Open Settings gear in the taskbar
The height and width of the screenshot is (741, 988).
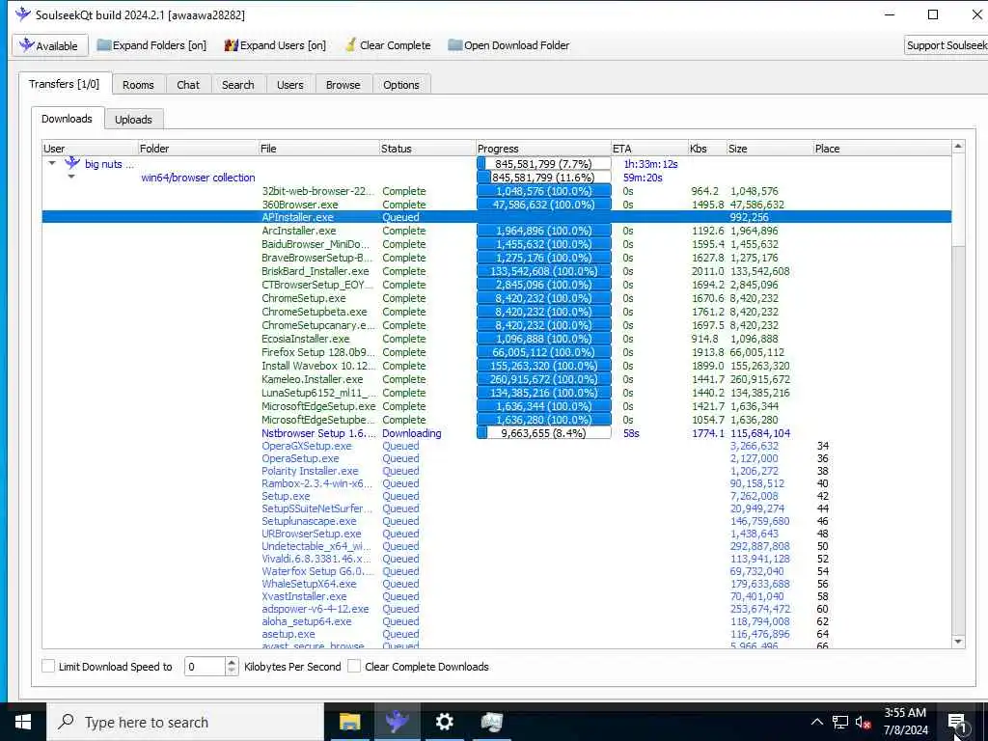tap(444, 722)
